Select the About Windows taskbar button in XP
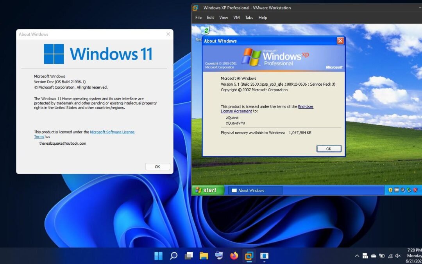The height and width of the screenshot is (264, 422). (x=255, y=190)
